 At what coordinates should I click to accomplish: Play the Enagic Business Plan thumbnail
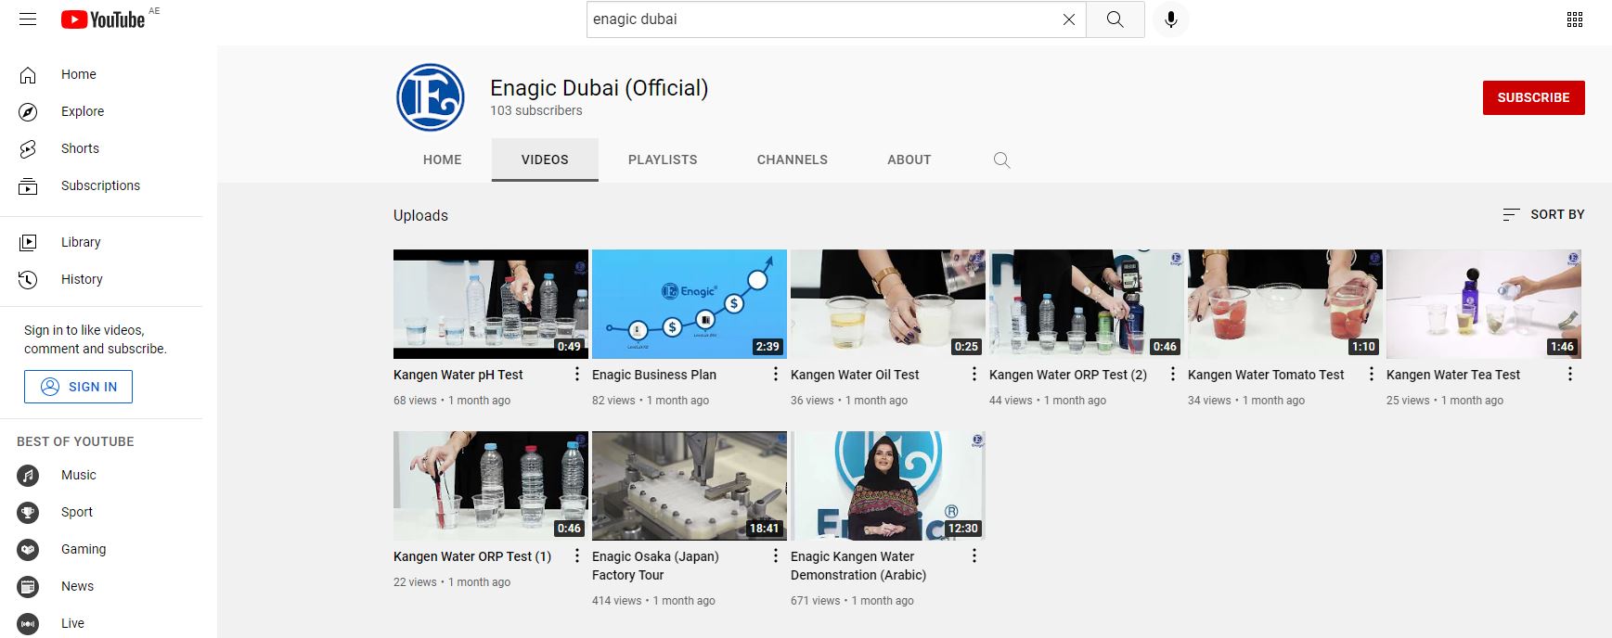coord(690,304)
